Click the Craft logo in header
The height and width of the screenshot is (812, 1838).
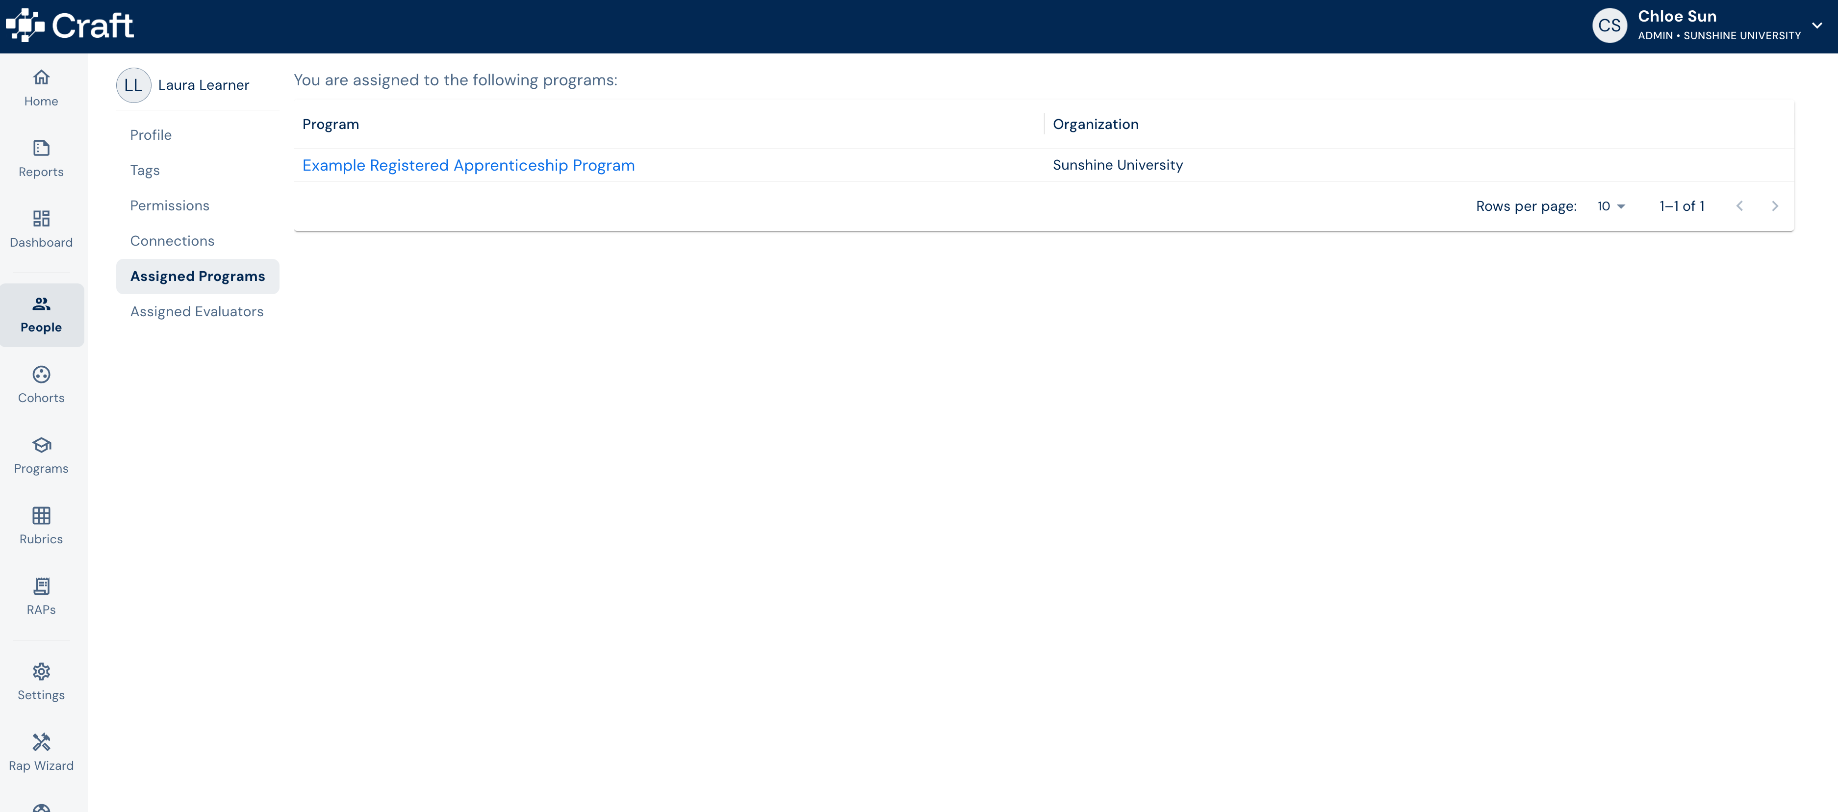(x=69, y=25)
